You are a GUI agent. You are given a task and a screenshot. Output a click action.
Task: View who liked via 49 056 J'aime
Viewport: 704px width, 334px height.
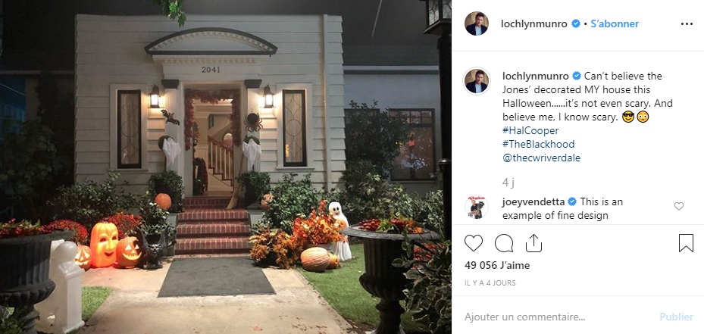497,265
